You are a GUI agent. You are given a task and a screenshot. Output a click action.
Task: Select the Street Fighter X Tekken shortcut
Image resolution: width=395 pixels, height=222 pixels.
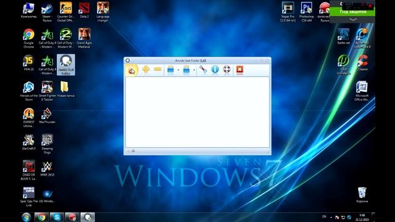[x=47, y=91]
